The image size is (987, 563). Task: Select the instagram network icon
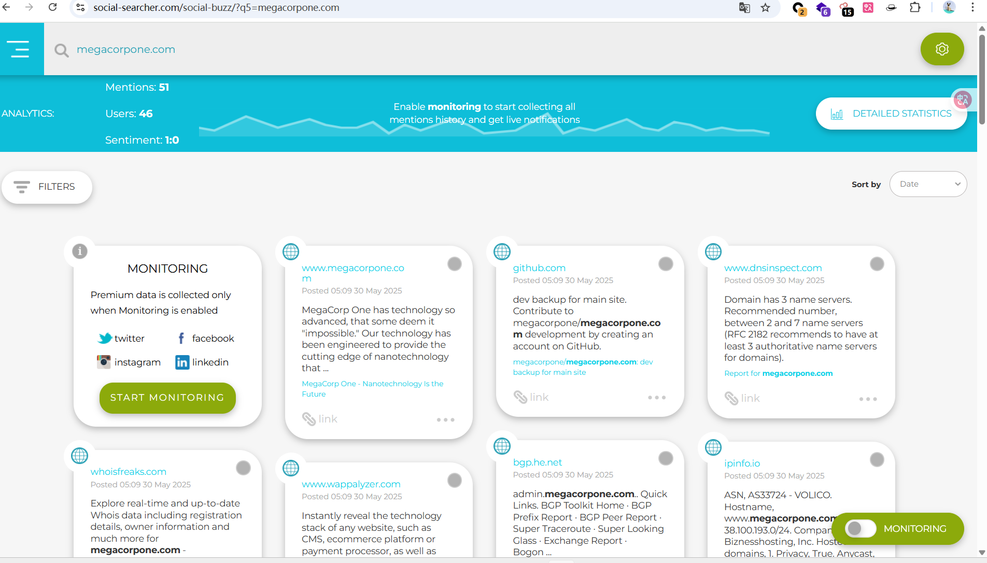104,362
